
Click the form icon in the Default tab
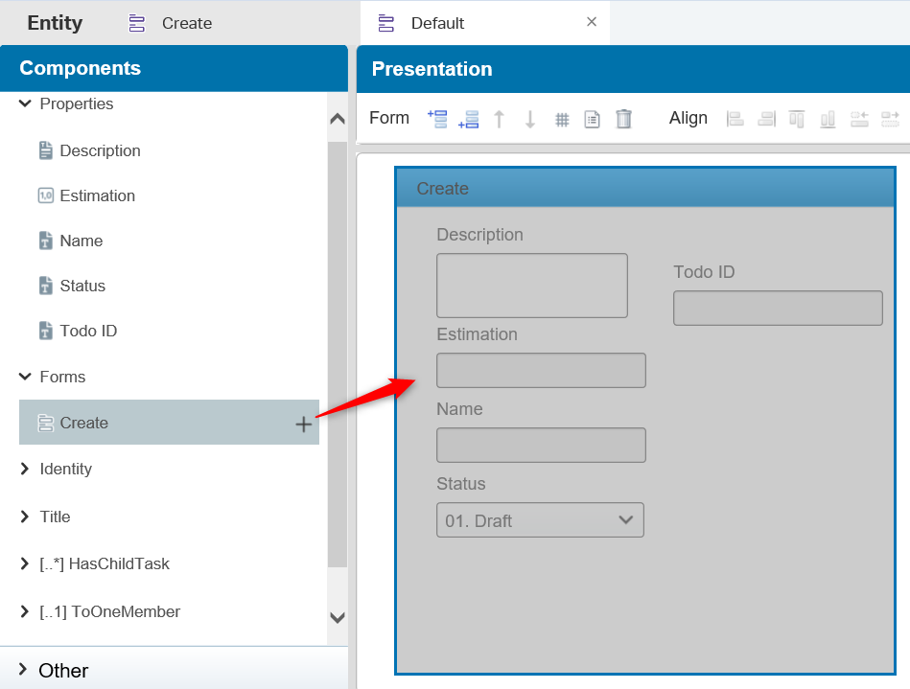click(385, 23)
